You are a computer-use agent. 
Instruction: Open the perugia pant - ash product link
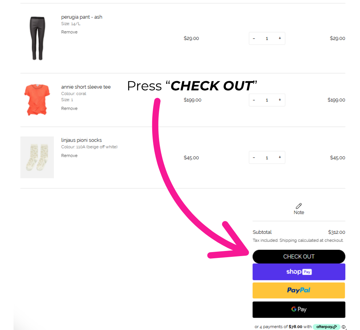[82, 17]
